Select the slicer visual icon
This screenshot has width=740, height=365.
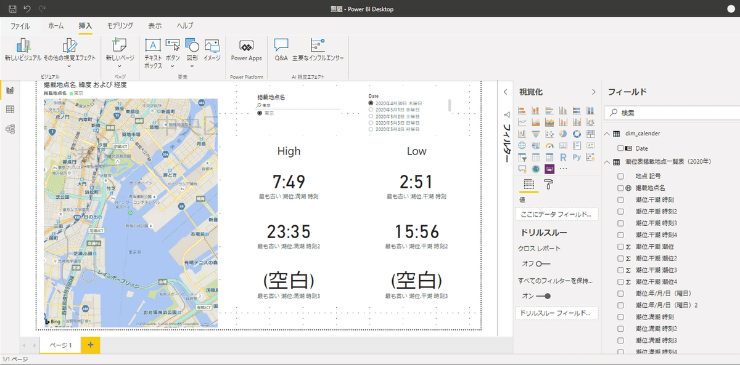pyautogui.click(x=522, y=157)
